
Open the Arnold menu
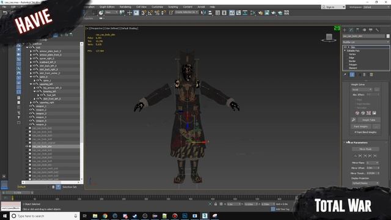click(201, 7)
